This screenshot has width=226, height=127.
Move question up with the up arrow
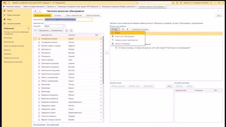click(123, 29)
